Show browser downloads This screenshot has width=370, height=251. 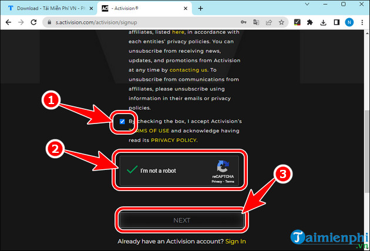[x=323, y=22]
